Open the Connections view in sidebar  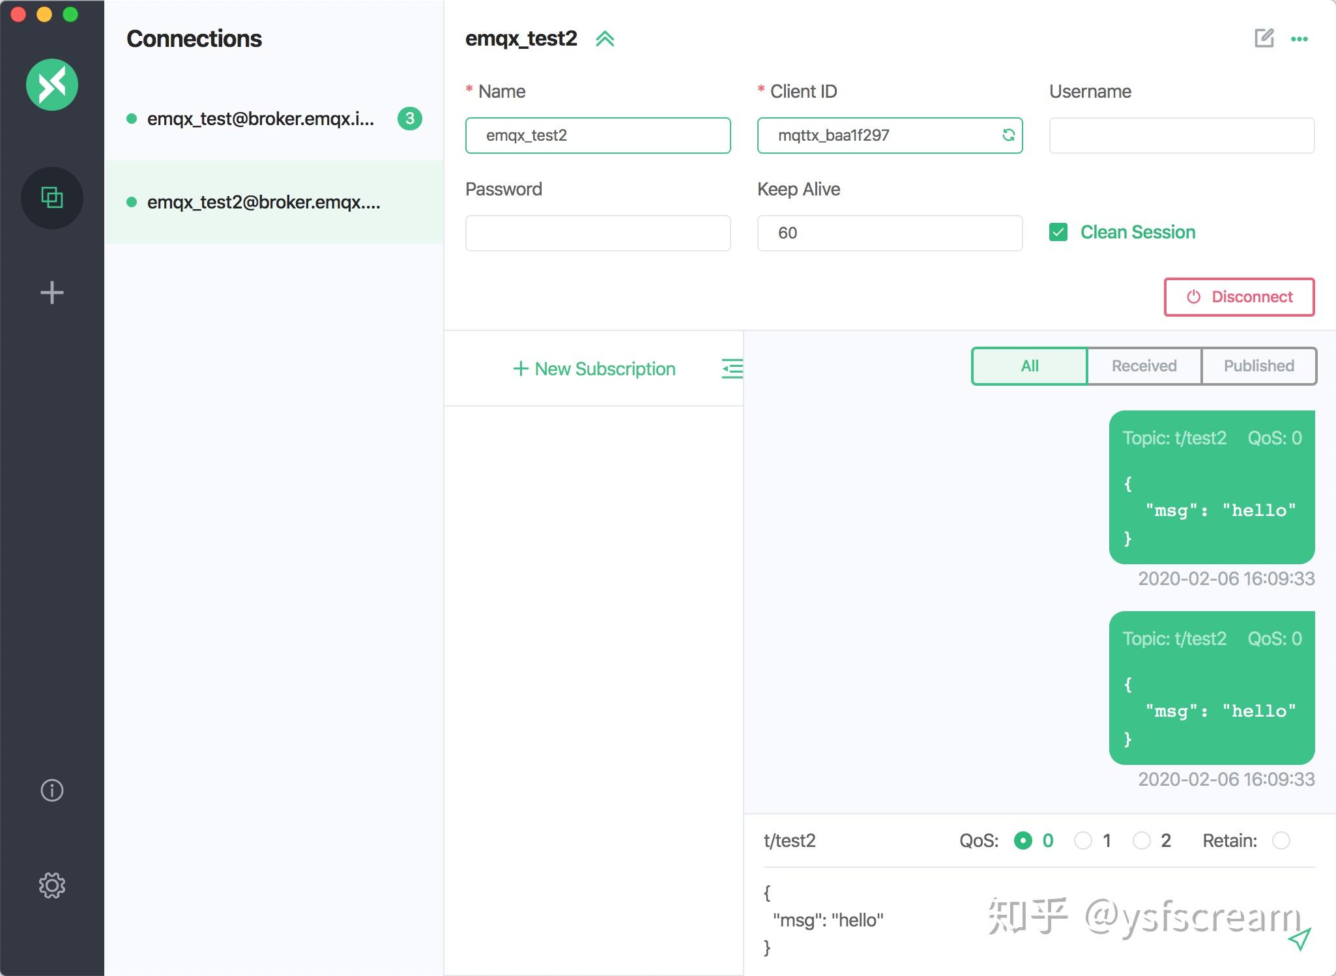point(52,197)
